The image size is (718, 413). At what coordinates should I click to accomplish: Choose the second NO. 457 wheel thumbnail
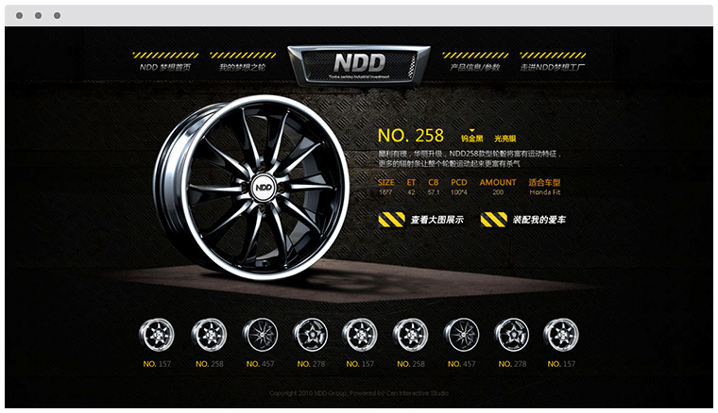tap(461, 334)
